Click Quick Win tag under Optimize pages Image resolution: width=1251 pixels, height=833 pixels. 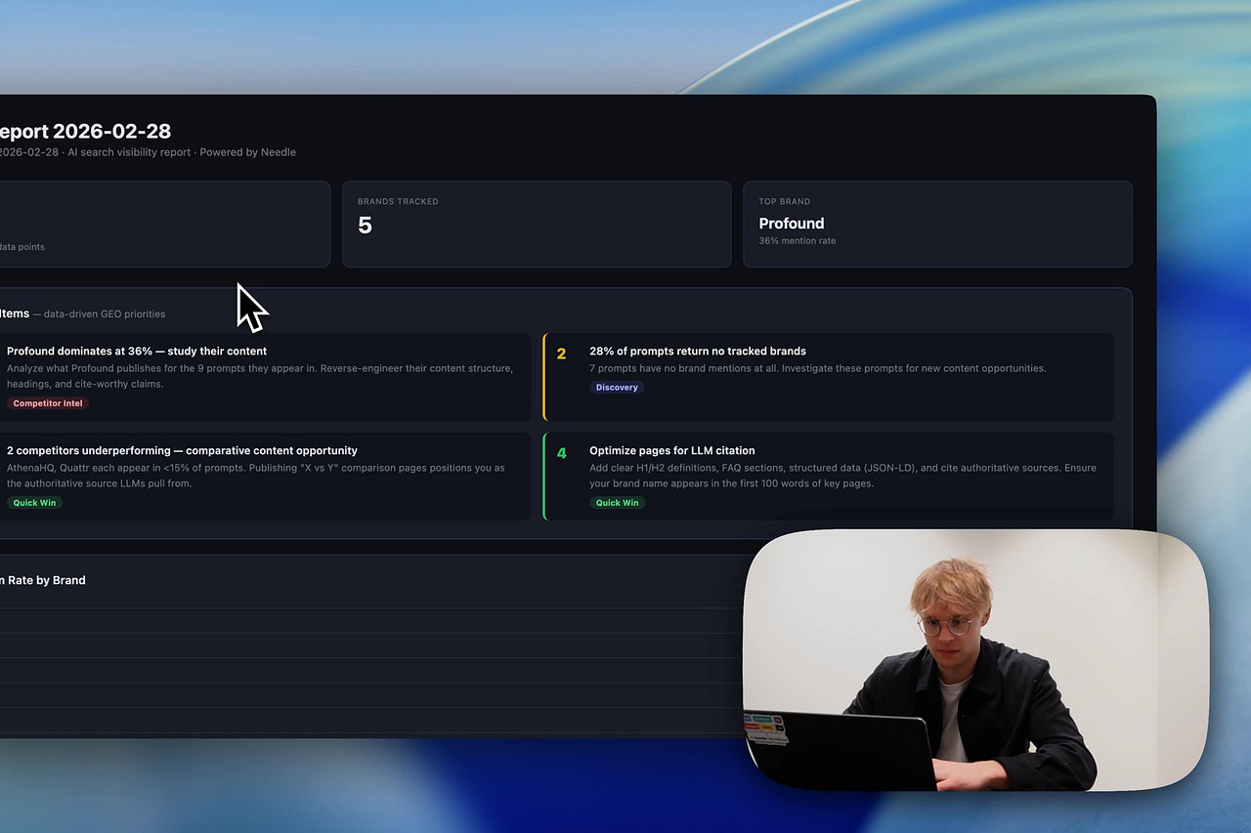coord(617,503)
